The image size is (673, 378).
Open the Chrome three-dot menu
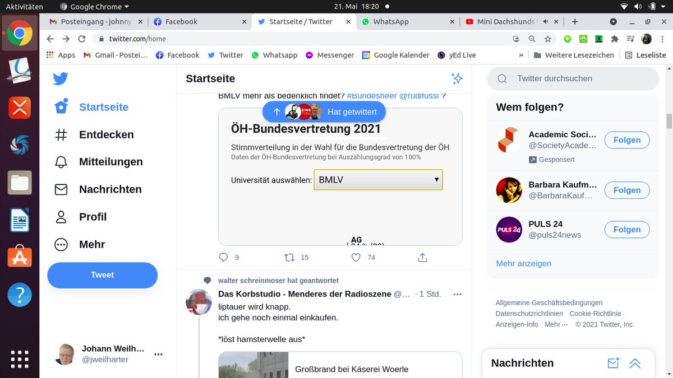point(662,39)
